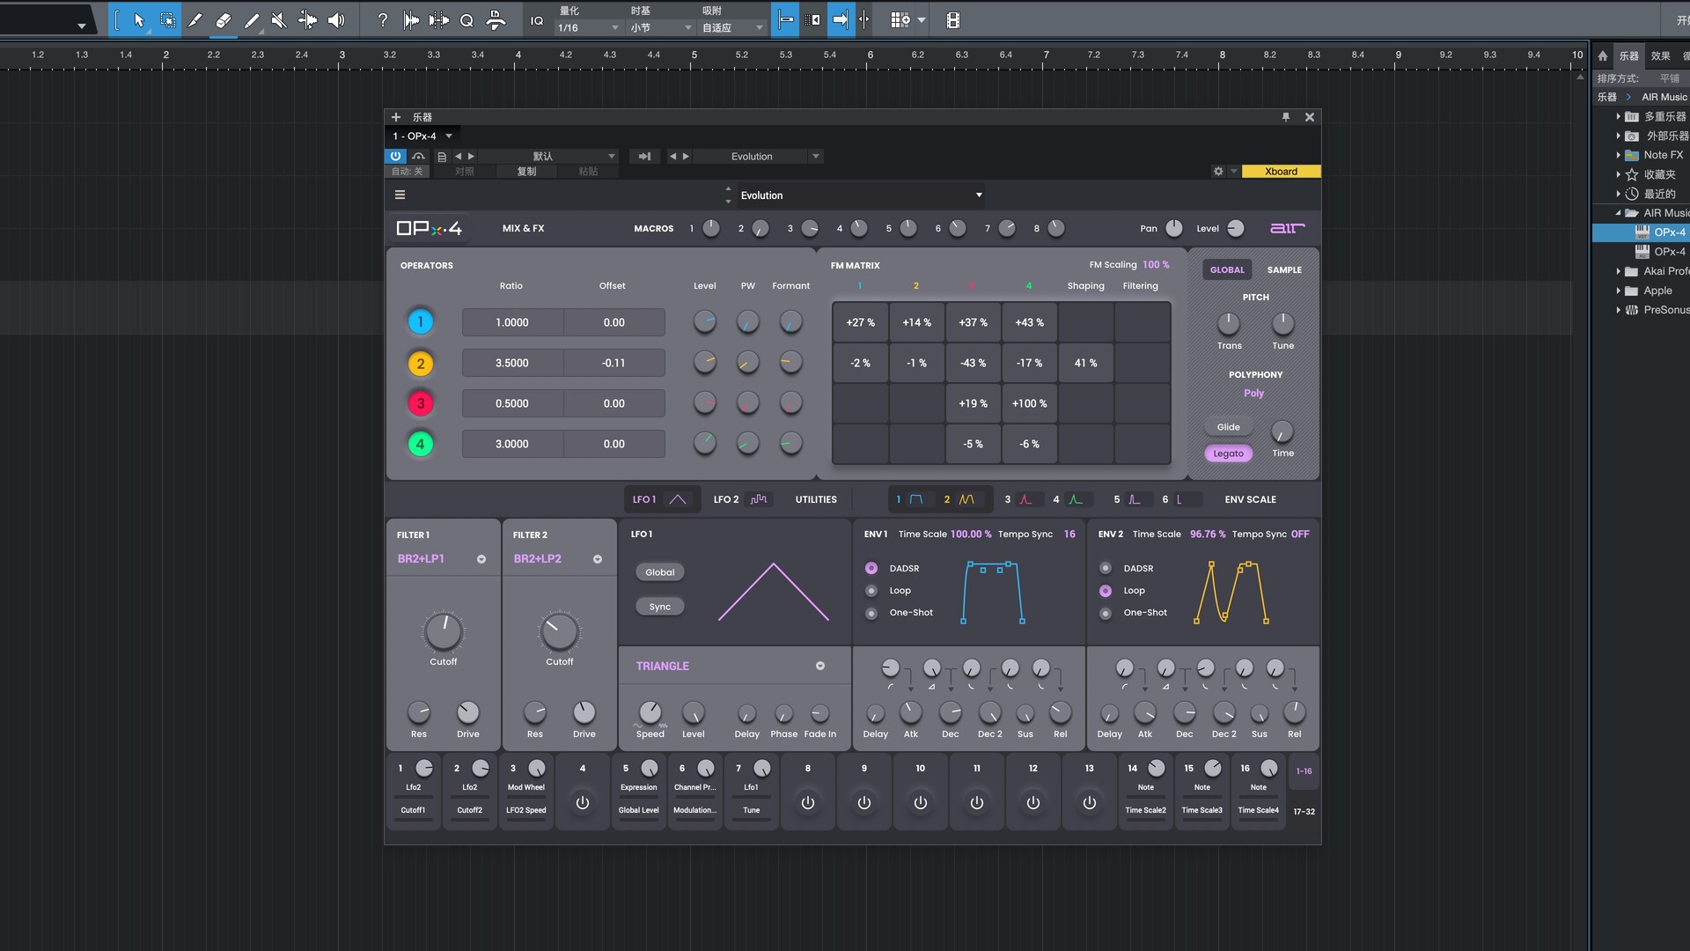This screenshot has width=1690, height=951.
Task: Open the TRIANGLE waveform dropdown
Action: [x=819, y=667]
